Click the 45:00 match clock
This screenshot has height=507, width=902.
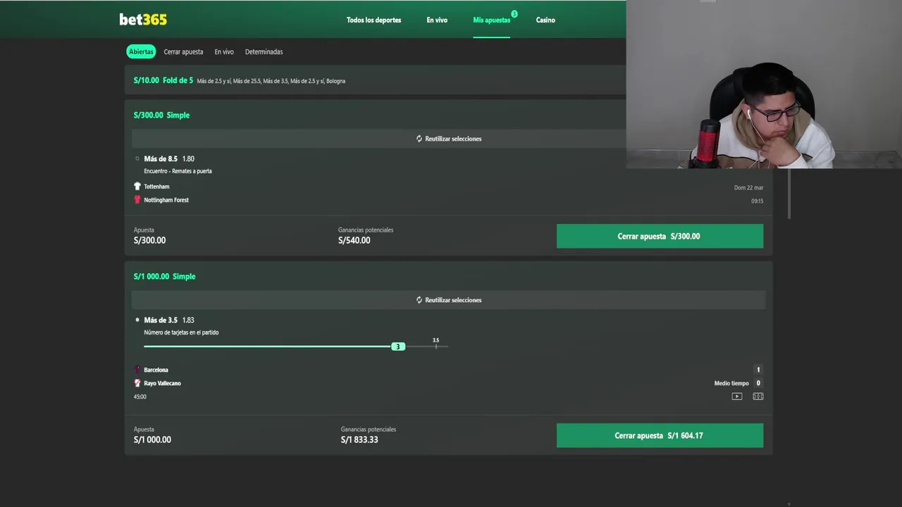click(x=140, y=396)
